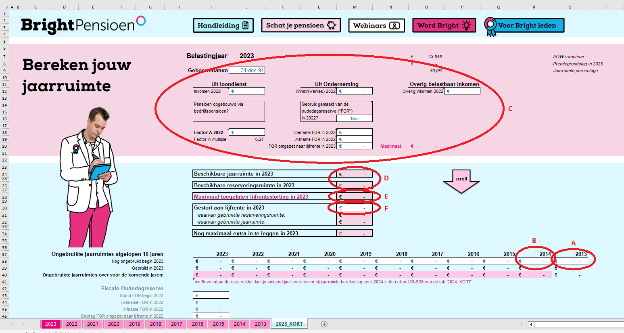Click the Word Bright button
The width and height of the screenshot is (624, 333).
[444, 25]
